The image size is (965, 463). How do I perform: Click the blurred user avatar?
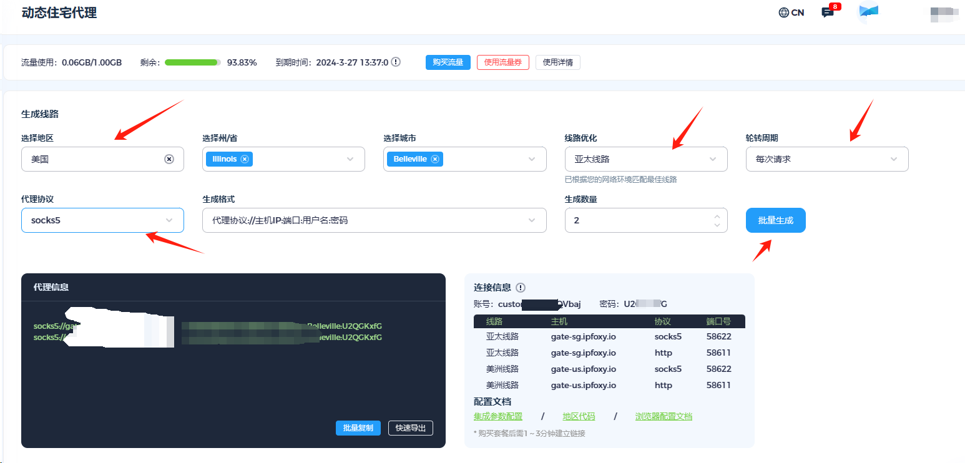coord(944,13)
